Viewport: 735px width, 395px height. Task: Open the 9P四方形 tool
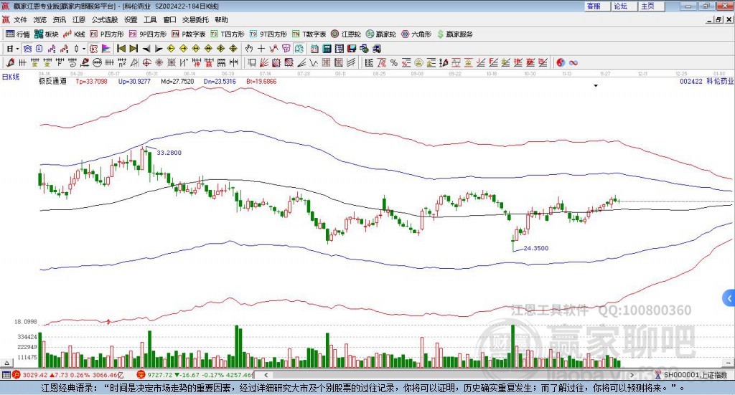pos(148,34)
